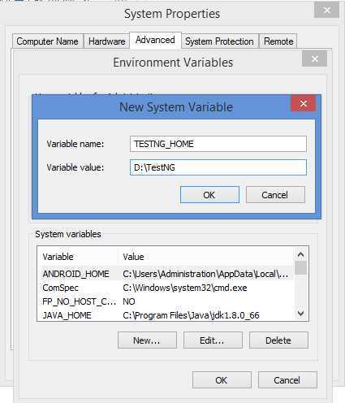Open the Hardware tab

coord(106,41)
